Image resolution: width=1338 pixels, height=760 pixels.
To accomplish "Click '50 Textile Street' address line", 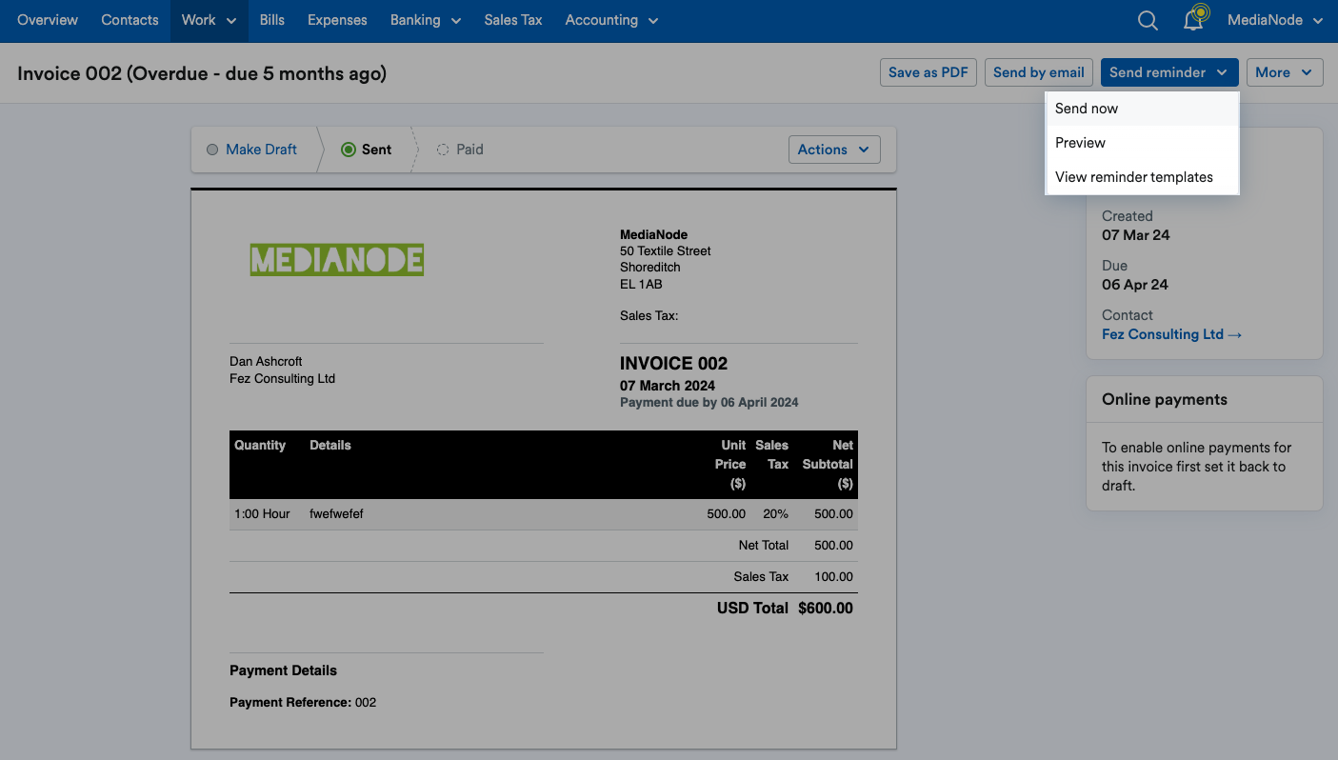I will (666, 251).
